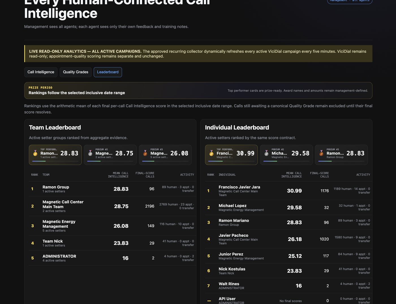The height and width of the screenshot is (304, 396).
Task: Click the TEAM column header
Action: [46, 175]
